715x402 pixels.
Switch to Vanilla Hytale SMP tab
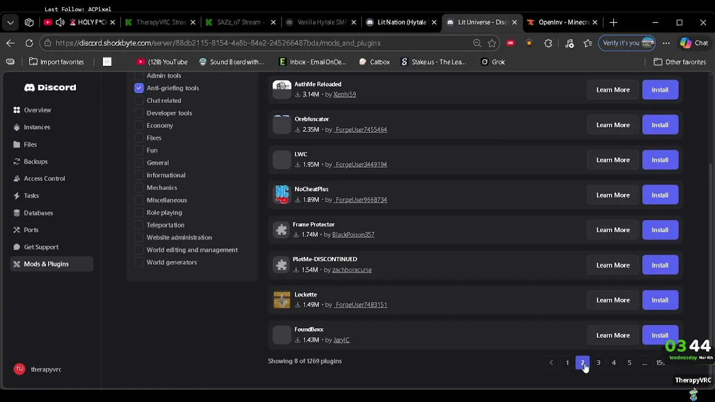pos(322,22)
